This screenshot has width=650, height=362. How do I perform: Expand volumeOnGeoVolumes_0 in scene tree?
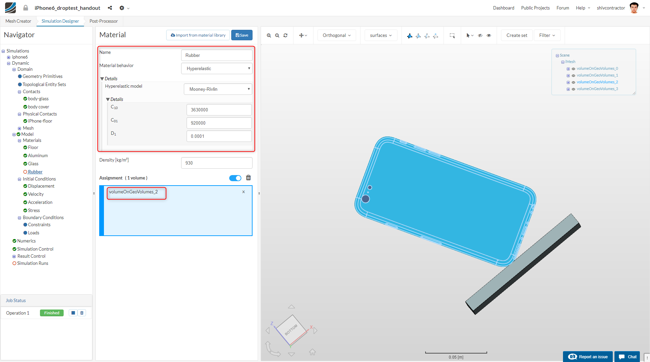coord(568,69)
